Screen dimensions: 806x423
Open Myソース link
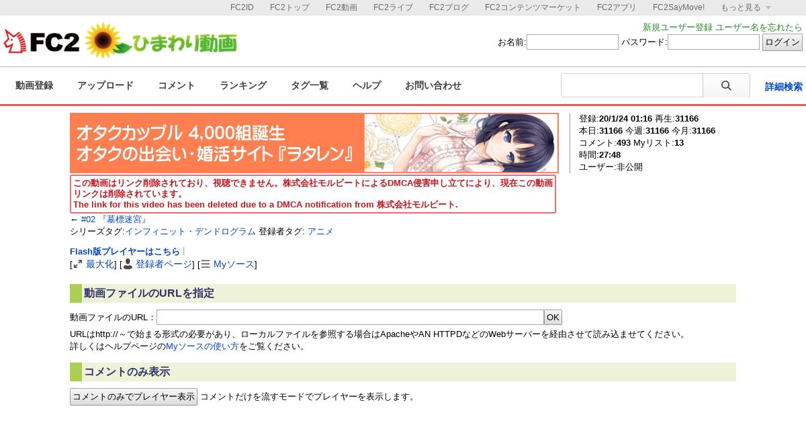(234, 265)
